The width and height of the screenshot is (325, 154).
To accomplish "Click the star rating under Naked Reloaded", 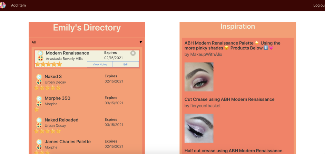I will (48, 131).
